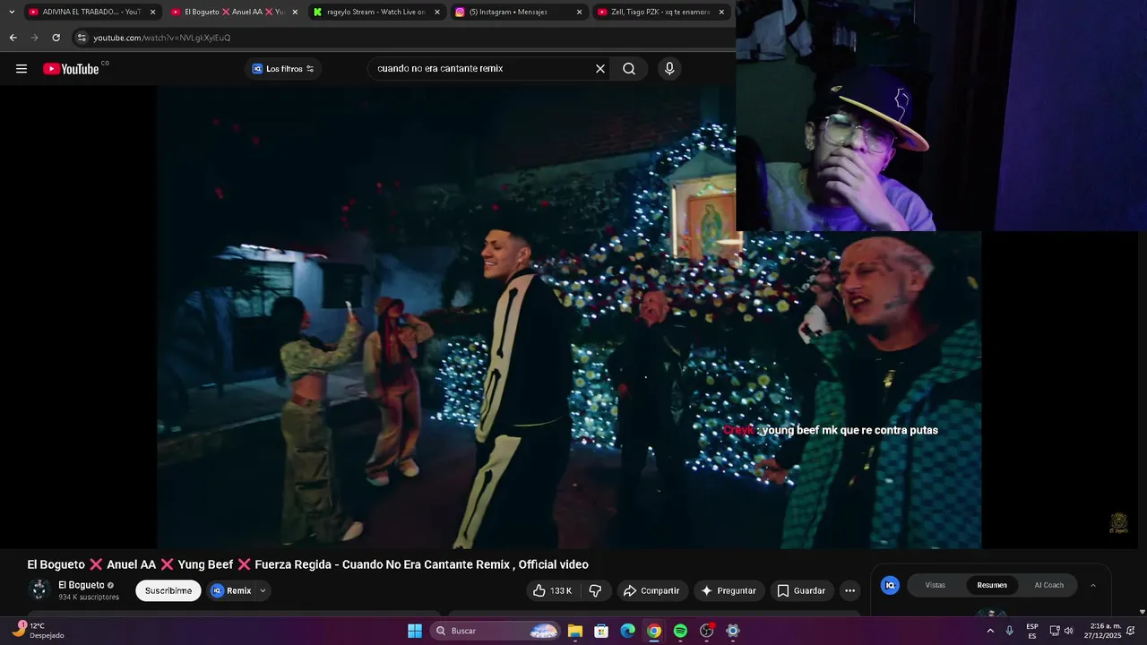Reload the current page

point(56,38)
